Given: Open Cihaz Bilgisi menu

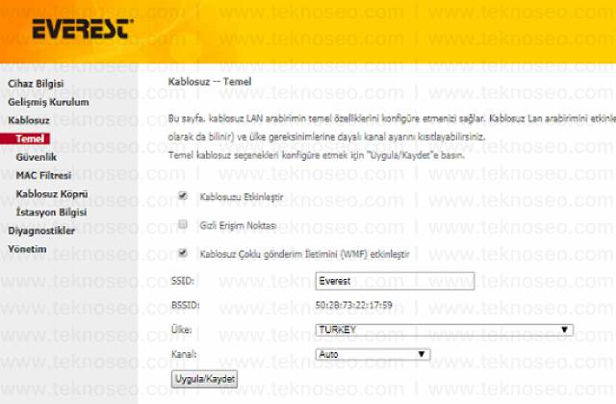Looking at the screenshot, I should tap(36, 84).
